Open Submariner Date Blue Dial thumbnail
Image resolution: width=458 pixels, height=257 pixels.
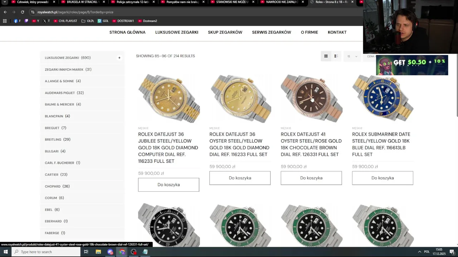(x=383, y=98)
